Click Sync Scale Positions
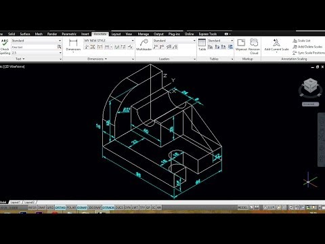Viewport: 325px width, 244px height. pyautogui.click(x=309, y=53)
